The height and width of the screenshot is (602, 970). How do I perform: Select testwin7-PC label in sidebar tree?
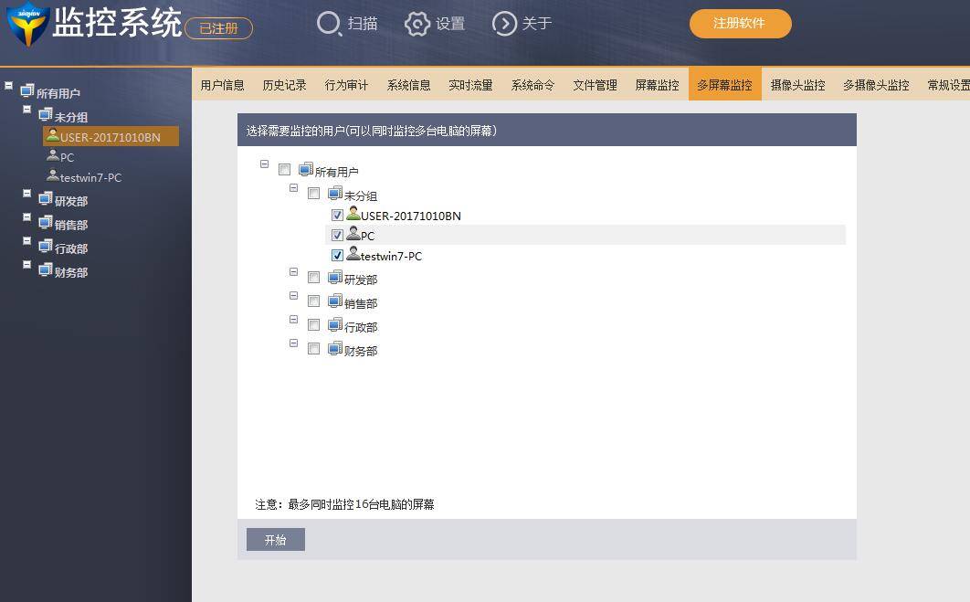[91, 177]
